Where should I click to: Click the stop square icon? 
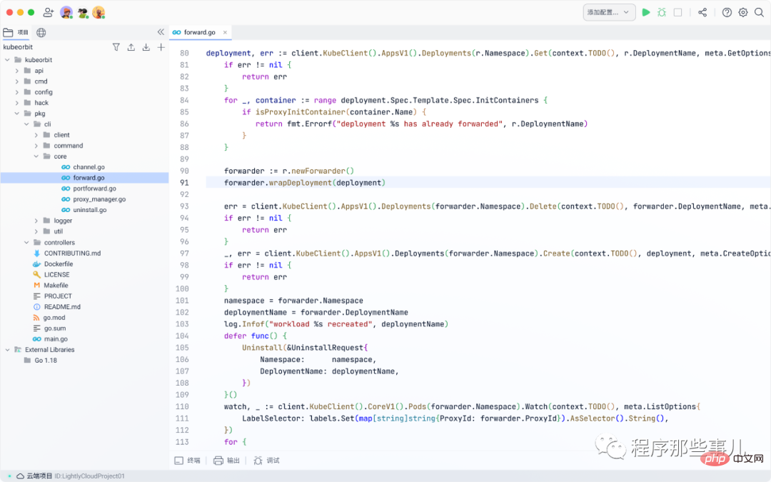678,12
